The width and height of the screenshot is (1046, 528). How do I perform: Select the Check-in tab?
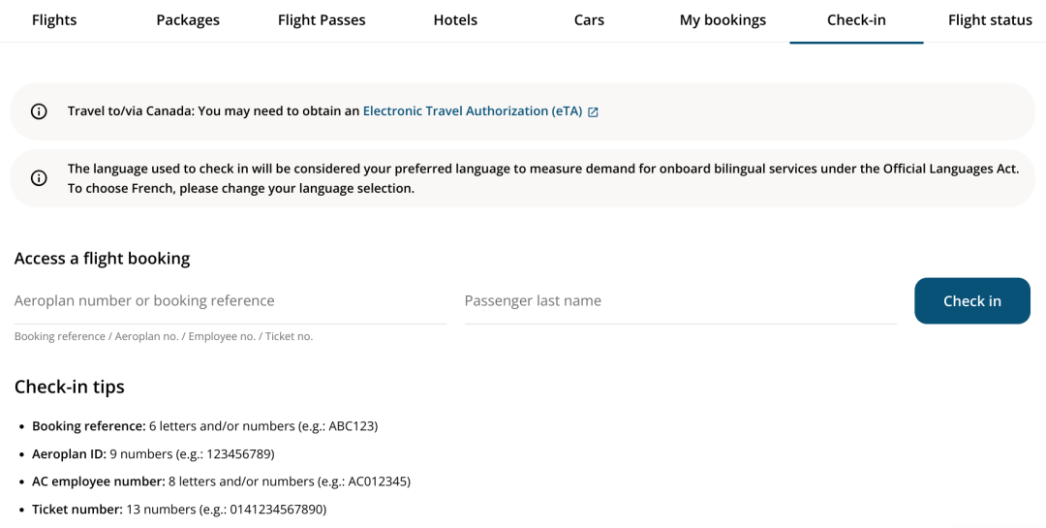click(x=856, y=20)
